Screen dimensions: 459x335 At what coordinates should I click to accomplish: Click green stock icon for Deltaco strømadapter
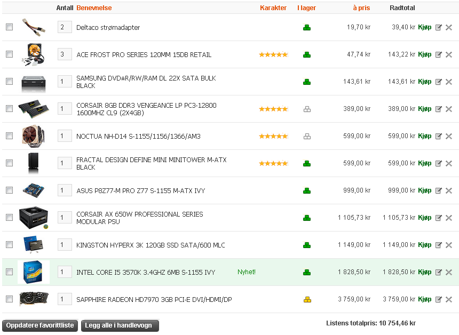[x=307, y=28]
